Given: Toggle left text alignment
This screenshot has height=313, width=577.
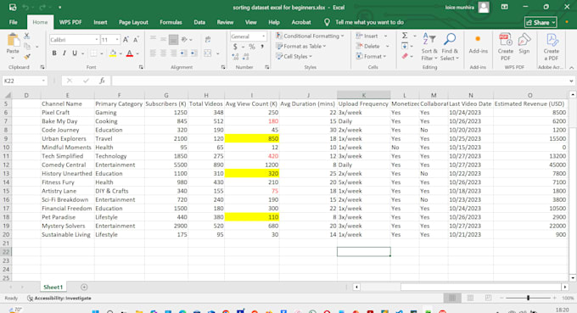Looking at the screenshot, I should tap(153, 53).
